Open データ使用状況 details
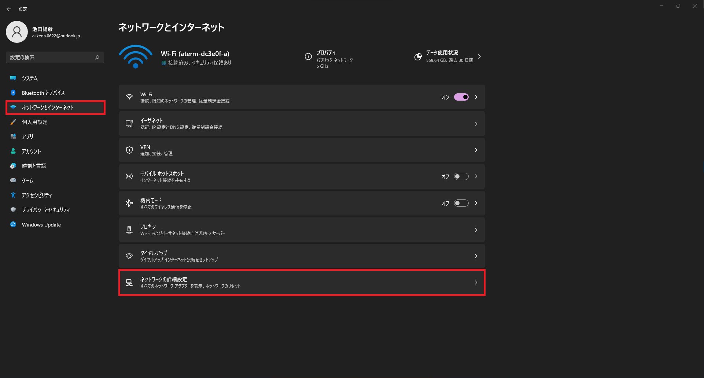The height and width of the screenshot is (378, 704). click(479, 57)
